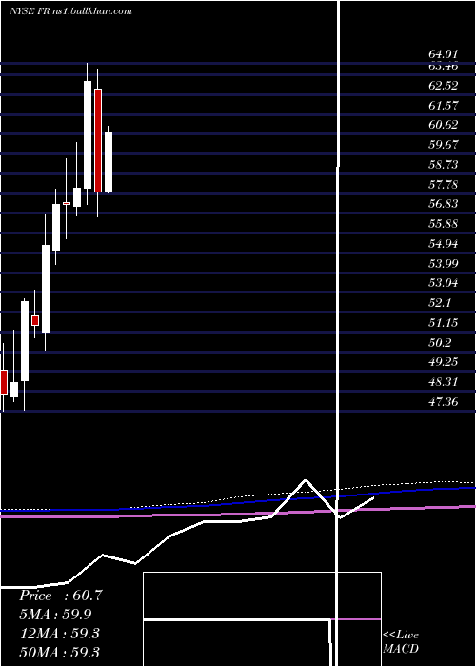Click the 50.2 price axis value
Image resolution: width=476 pixels, height=667 pixels.
tap(440, 342)
